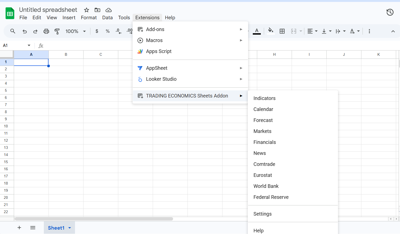400x234 pixels.
Task: Choose News from the addon submenu
Action: click(x=293, y=153)
